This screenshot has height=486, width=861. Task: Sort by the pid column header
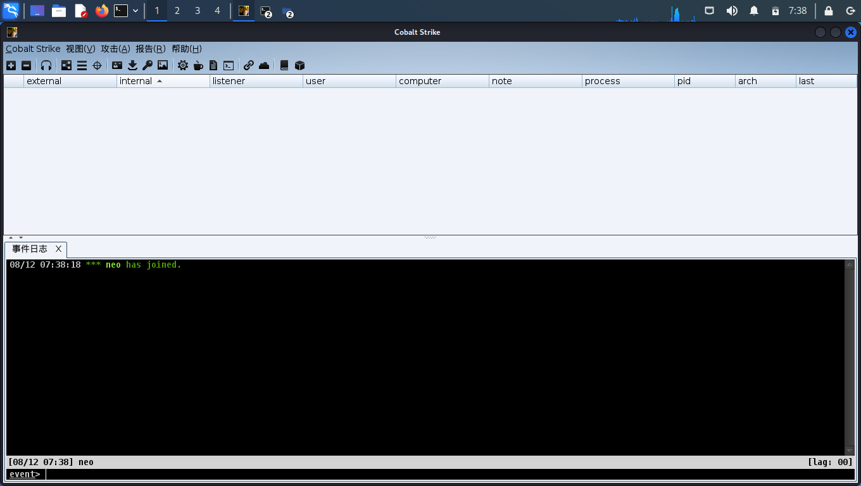[705, 81]
